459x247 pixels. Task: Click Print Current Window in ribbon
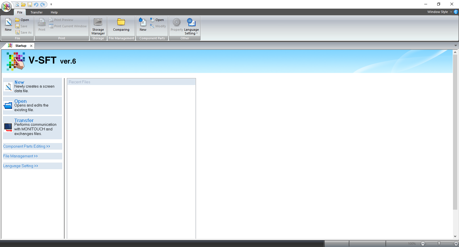coord(68,26)
